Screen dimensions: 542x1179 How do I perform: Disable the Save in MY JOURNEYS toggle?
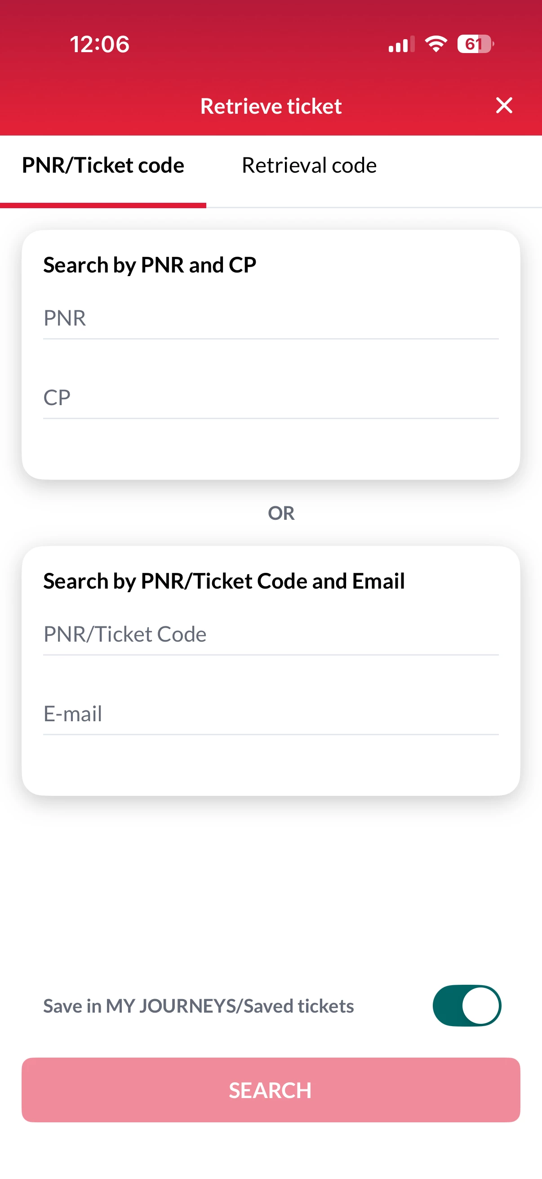click(x=466, y=1005)
